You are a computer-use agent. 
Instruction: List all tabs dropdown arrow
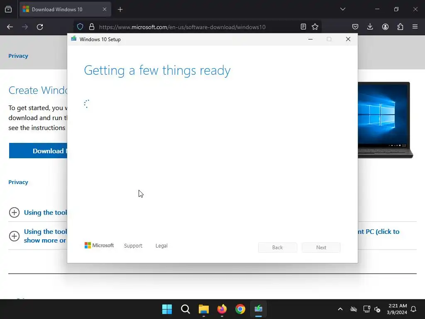point(342,9)
